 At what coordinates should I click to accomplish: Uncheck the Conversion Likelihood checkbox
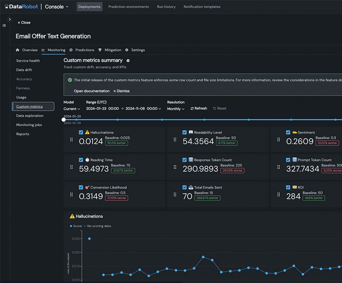(x=81, y=187)
